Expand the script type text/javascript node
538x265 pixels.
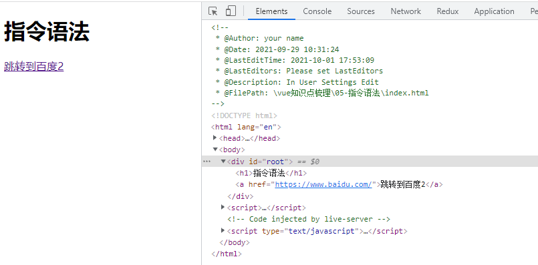coord(223,230)
